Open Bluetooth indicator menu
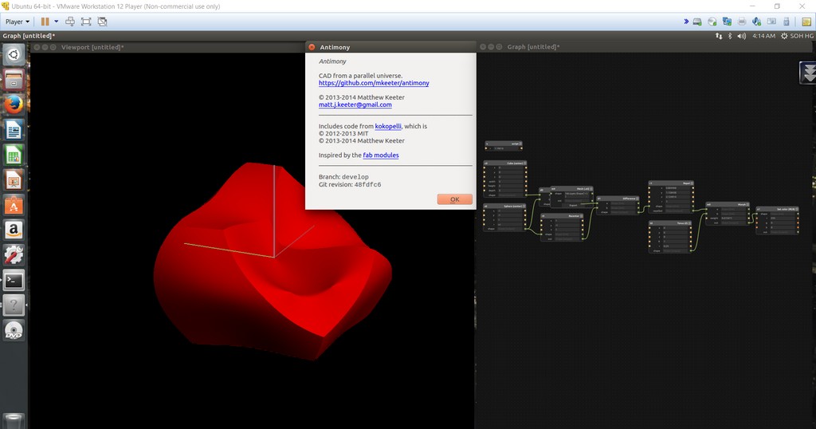This screenshot has width=816, height=429. point(730,36)
